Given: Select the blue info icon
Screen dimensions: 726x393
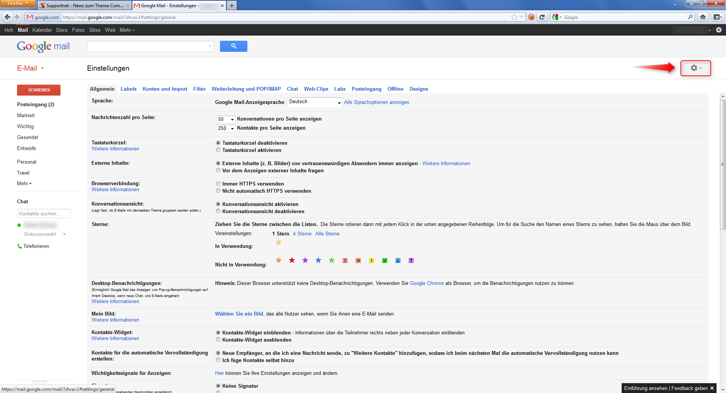Looking at the screenshot, I should click(x=398, y=260).
